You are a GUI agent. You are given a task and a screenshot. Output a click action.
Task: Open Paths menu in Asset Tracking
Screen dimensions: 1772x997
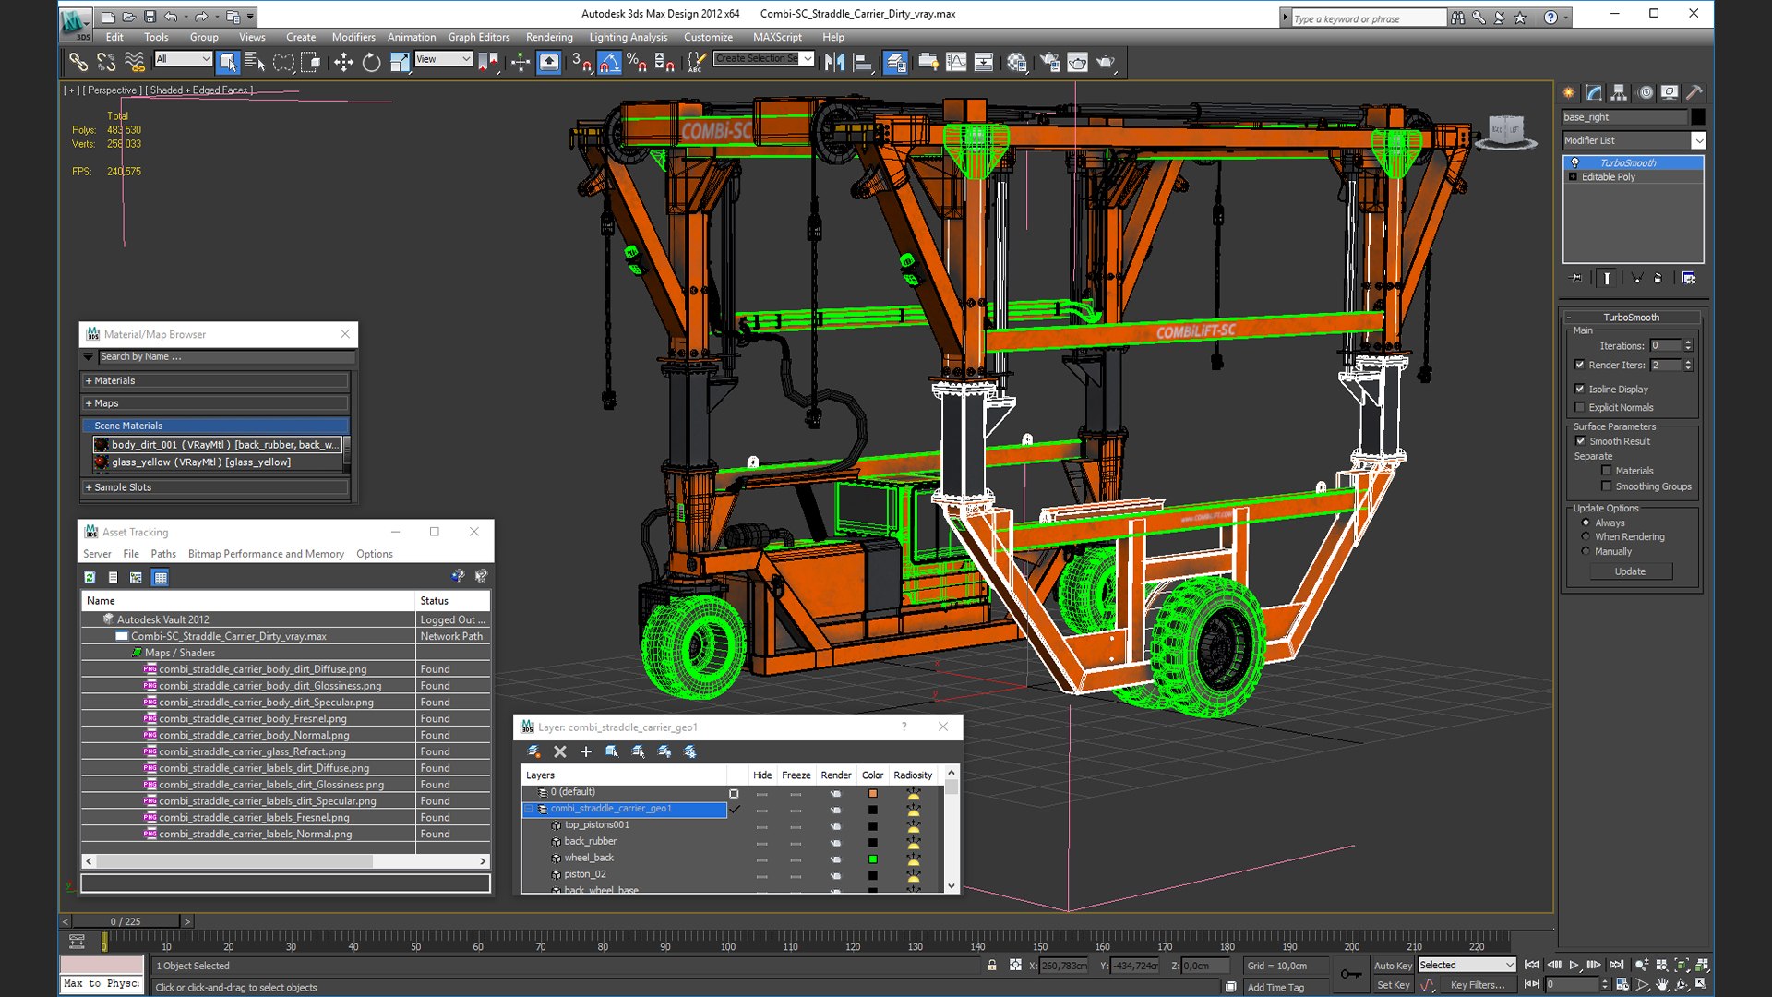(x=163, y=554)
